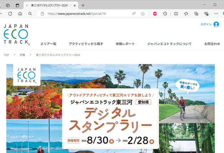Click the 特集 breadcrumb link
Viewport: 224px width, 153px height.
click(22, 55)
